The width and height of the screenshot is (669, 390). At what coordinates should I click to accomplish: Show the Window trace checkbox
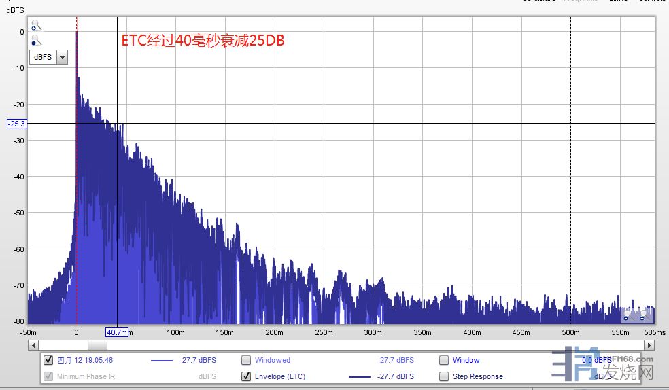coord(444,360)
